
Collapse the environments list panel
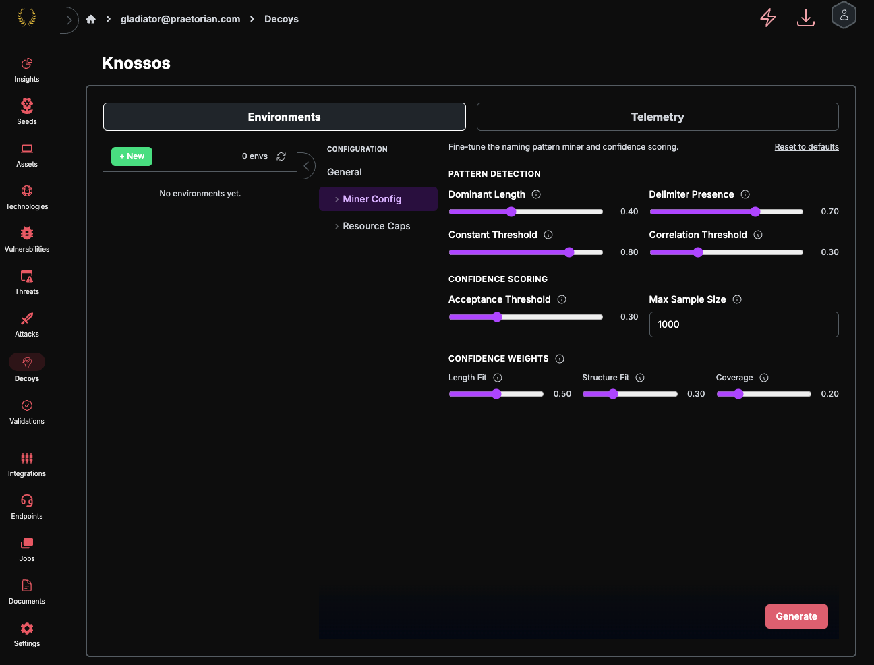click(306, 165)
